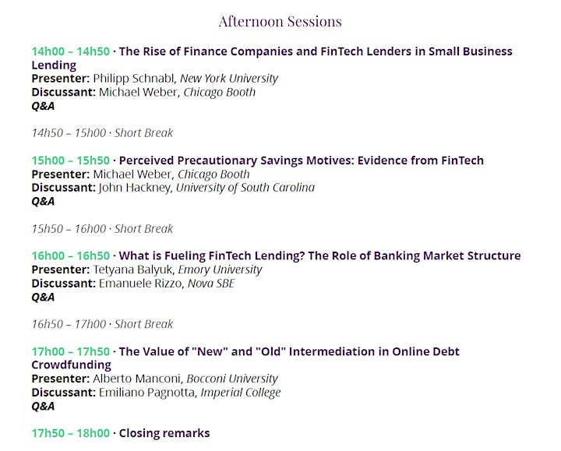Click discussant John Hackney

(135, 188)
